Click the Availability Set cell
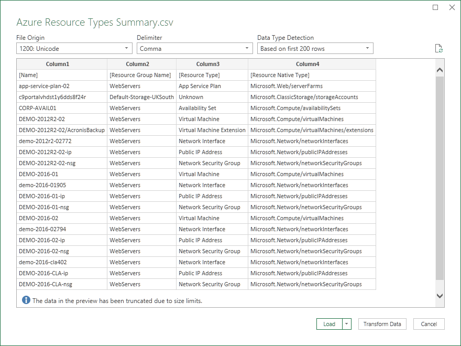The height and width of the screenshot is (346, 461). point(212,108)
